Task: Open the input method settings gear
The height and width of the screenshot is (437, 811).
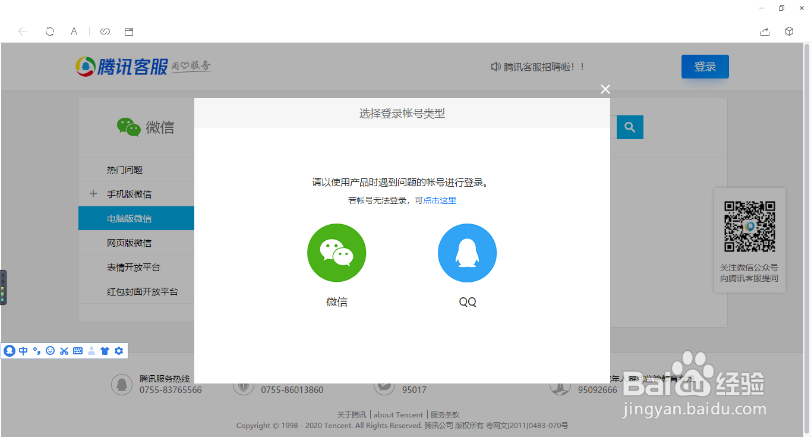Action: coord(119,351)
